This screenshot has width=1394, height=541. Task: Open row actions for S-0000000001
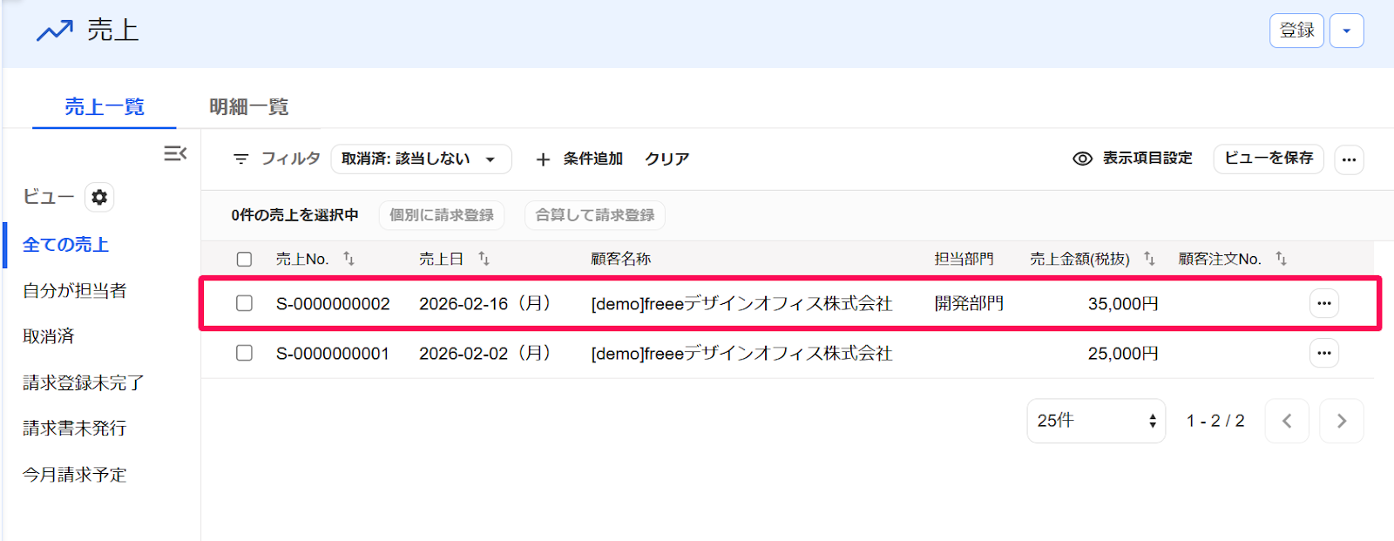pos(1324,353)
